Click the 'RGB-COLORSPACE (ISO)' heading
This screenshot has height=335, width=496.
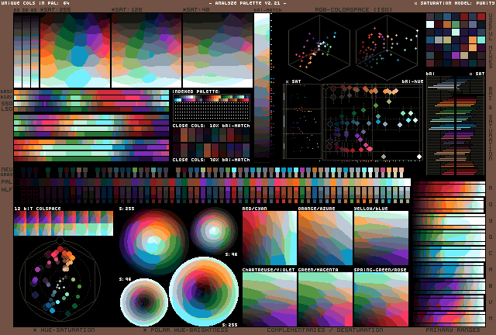coord(353,10)
